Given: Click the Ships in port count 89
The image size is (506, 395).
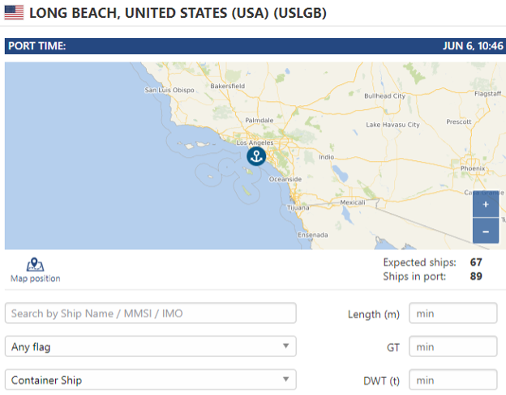Looking at the screenshot, I should tap(476, 277).
